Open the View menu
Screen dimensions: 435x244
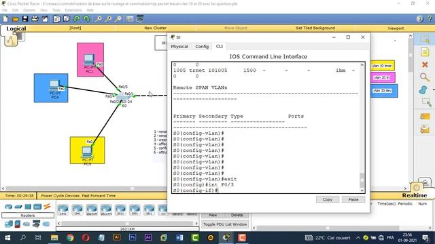pos(43,10)
